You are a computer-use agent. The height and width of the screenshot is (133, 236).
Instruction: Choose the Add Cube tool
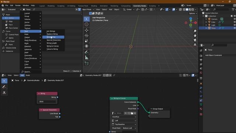coord(87,64)
